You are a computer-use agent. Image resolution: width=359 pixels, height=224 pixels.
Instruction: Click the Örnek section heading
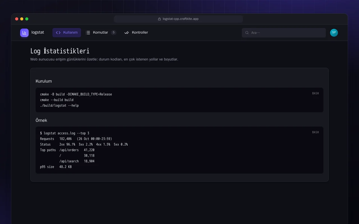[41, 120]
